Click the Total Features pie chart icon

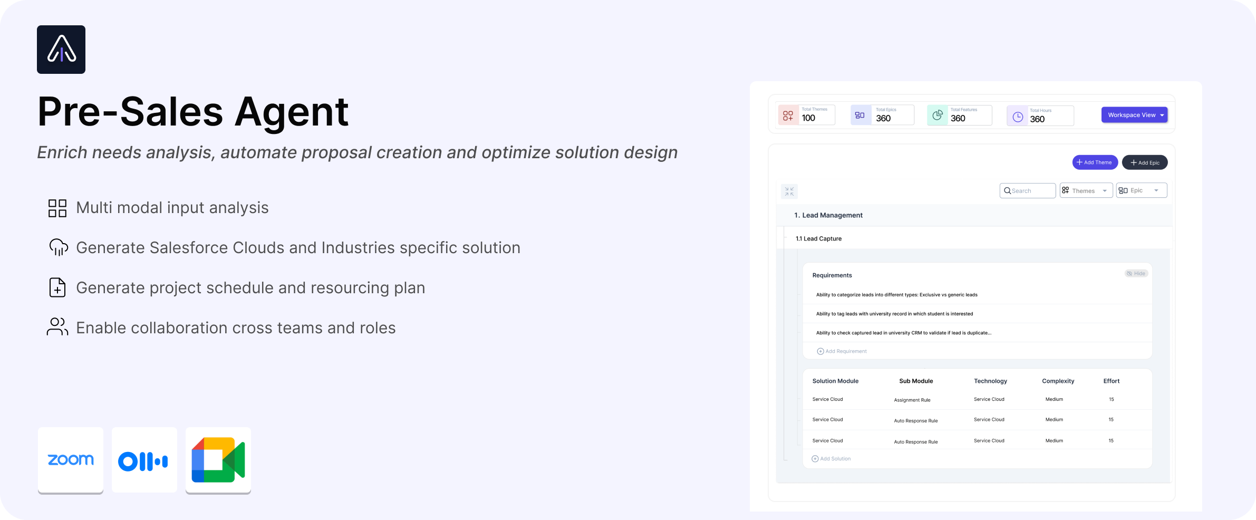937,115
